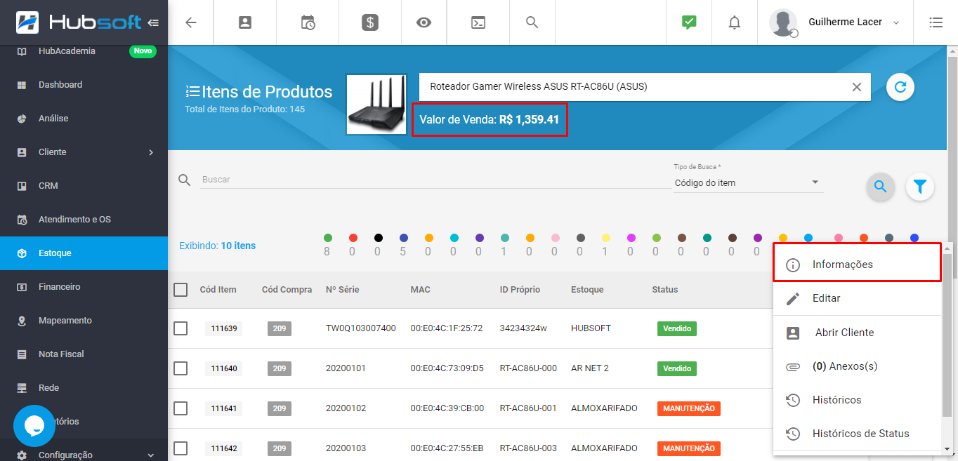Open the right-side list panel icon
958x461 pixels.
pyautogui.click(x=936, y=22)
